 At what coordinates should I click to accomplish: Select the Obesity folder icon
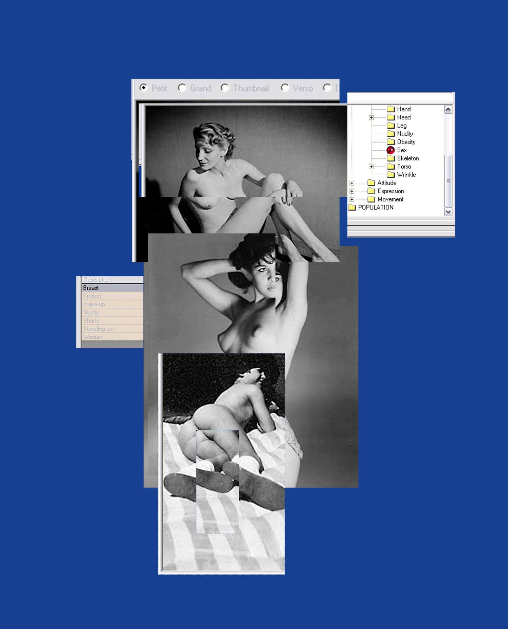pyautogui.click(x=391, y=142)
